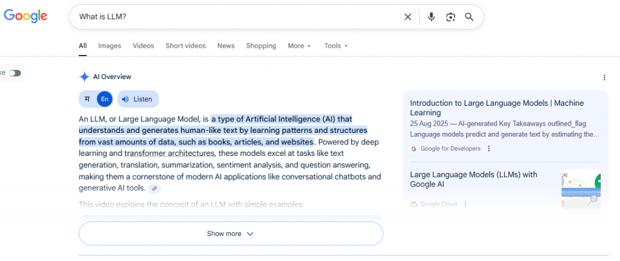
Task: Open the AI Overview three-dot menu
Action: 604,77
